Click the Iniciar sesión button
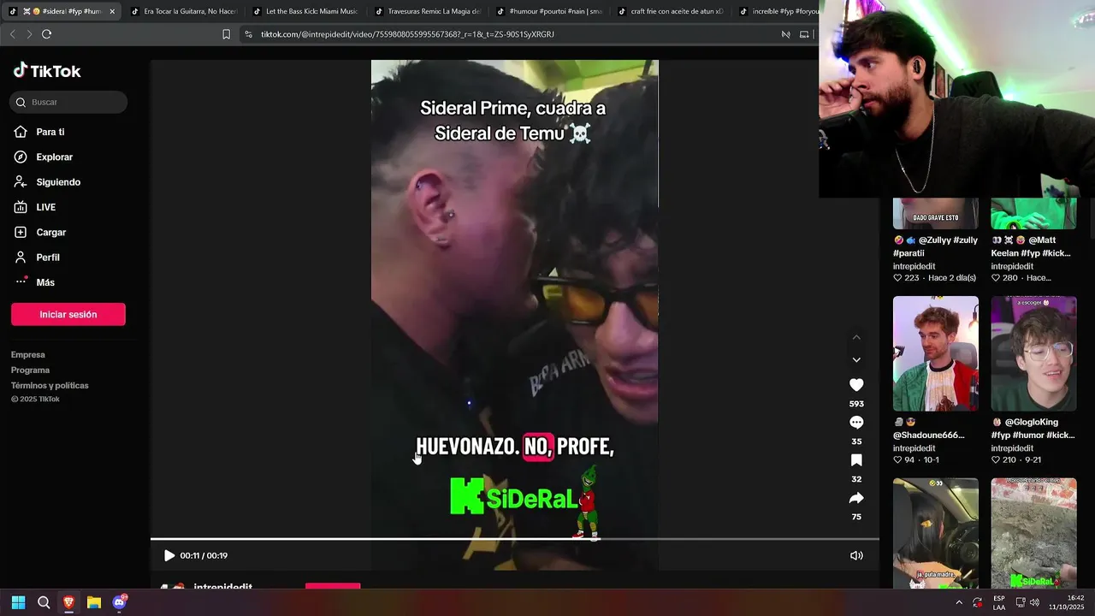 click(68, 314)
